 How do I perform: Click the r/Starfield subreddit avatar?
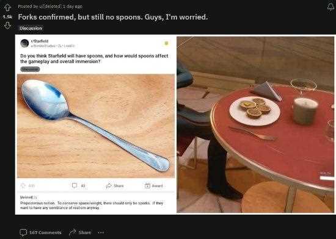click(x=24, y=43)
